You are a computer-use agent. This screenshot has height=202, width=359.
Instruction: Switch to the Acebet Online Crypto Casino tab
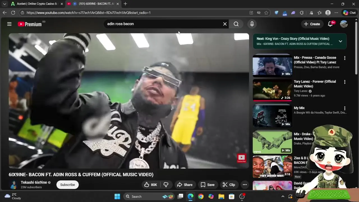pos(37,4)
